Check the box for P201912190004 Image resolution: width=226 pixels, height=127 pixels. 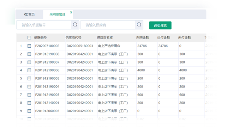coord(29,86)
